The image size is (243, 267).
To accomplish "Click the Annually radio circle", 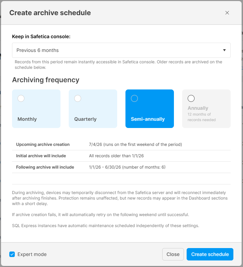I will 191,99.
